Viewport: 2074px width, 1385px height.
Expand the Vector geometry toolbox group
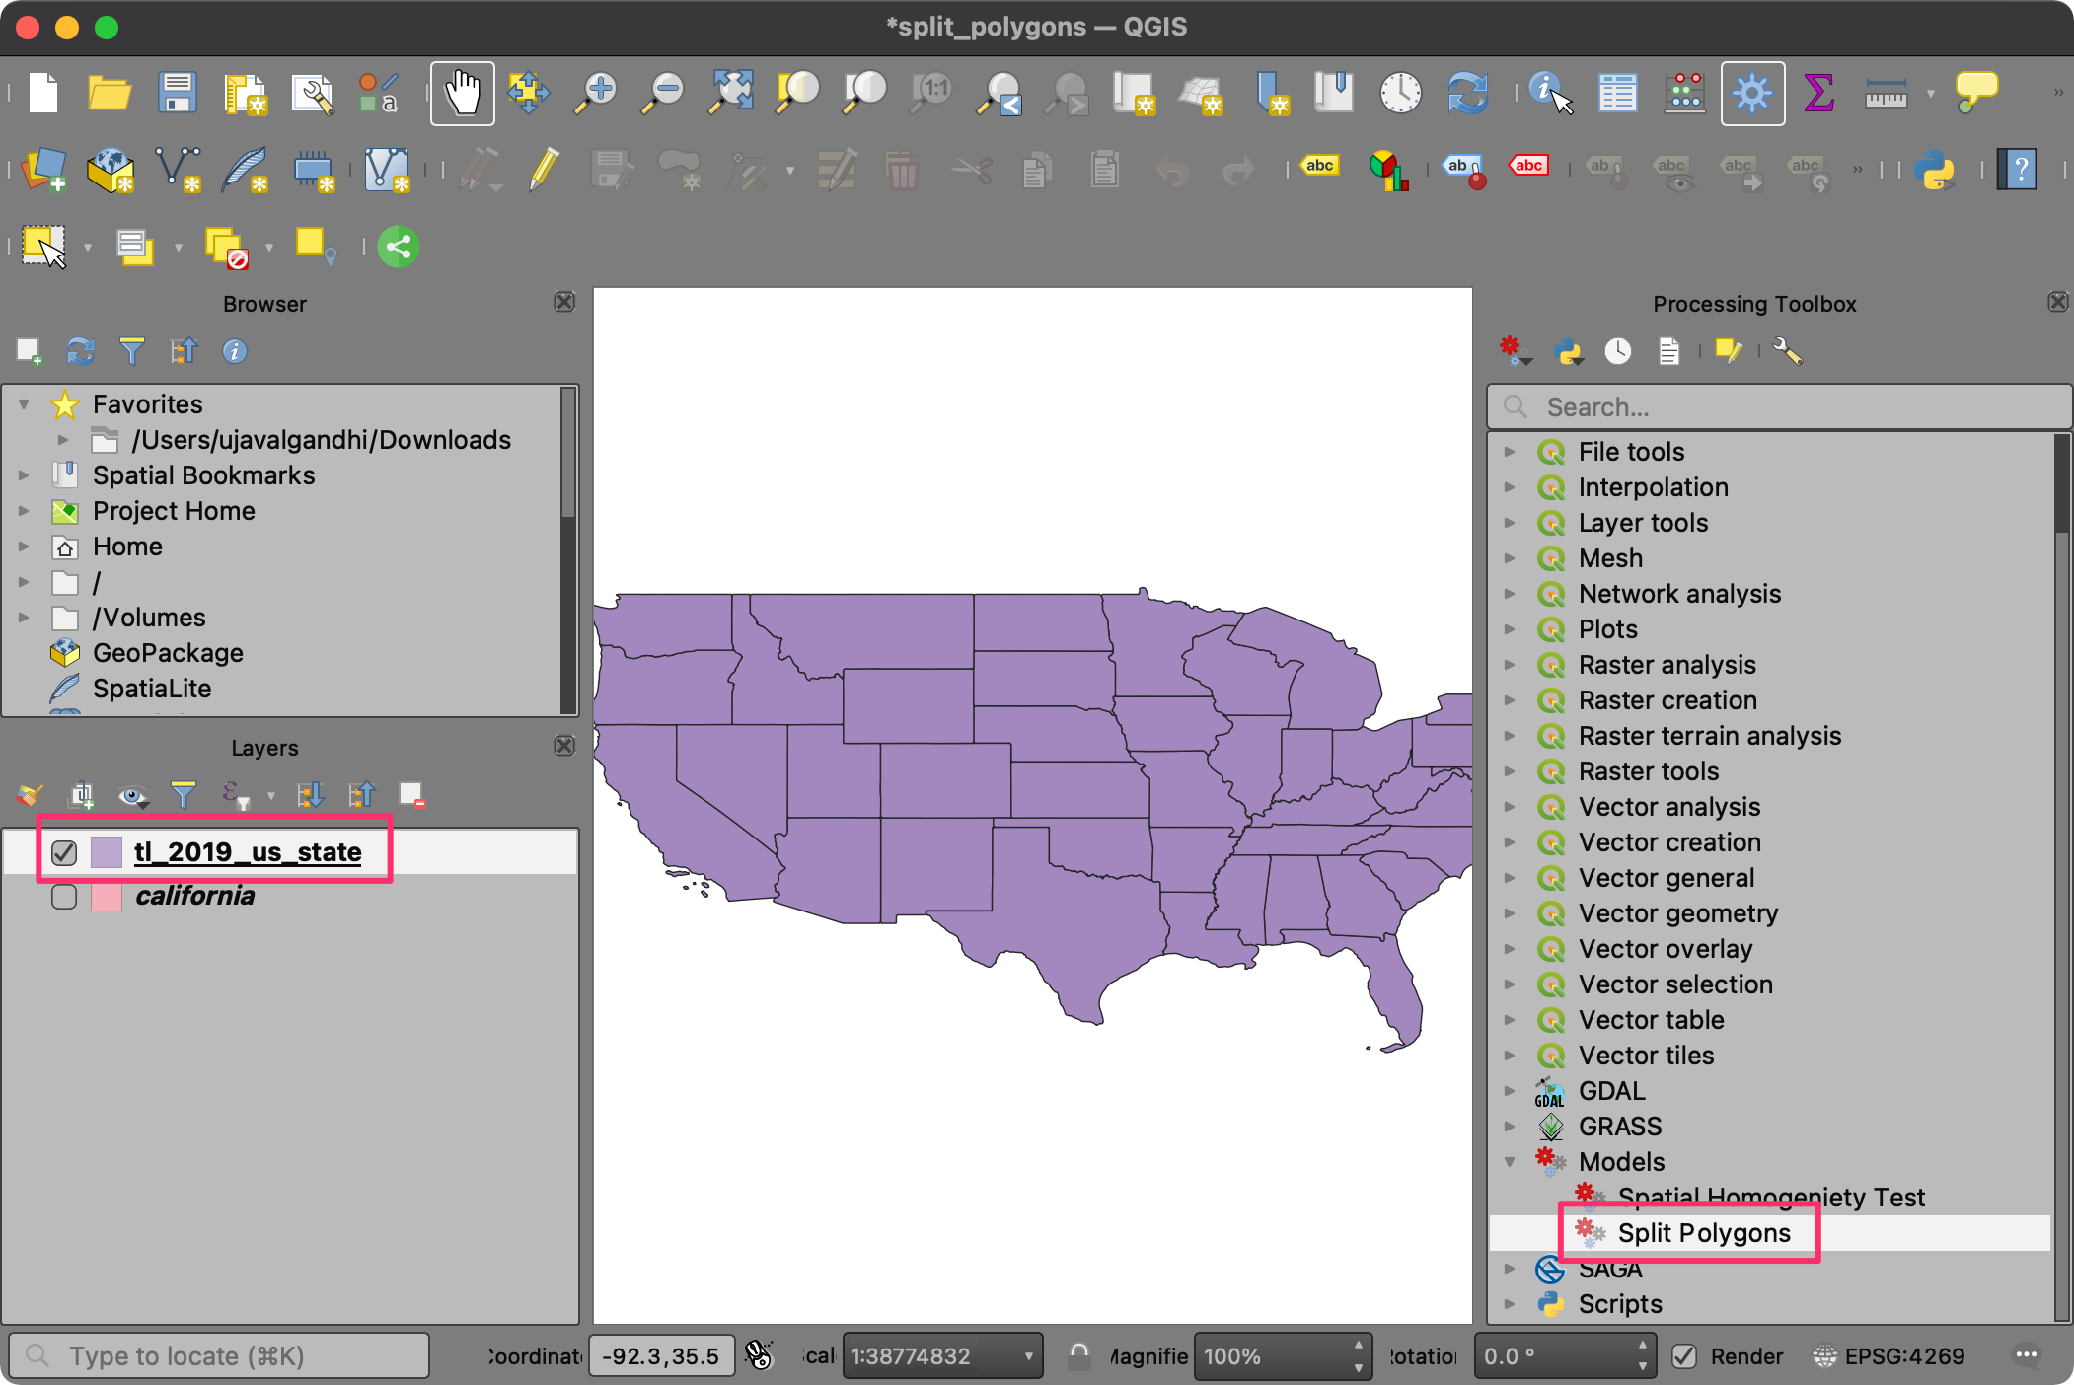pos(1510,913)
